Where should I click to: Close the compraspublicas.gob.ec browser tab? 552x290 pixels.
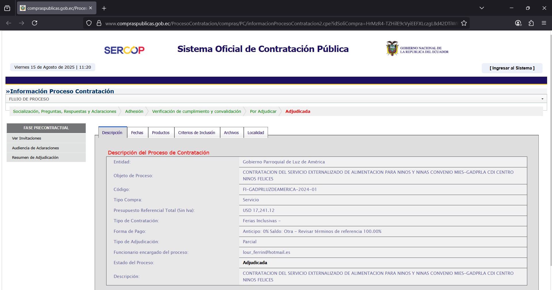pyautogui.click(x=90, y=8)
